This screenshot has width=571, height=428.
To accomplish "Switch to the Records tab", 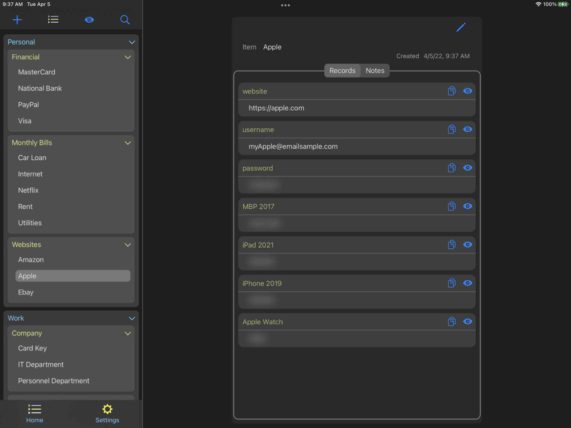I will [x=342, y=71].
